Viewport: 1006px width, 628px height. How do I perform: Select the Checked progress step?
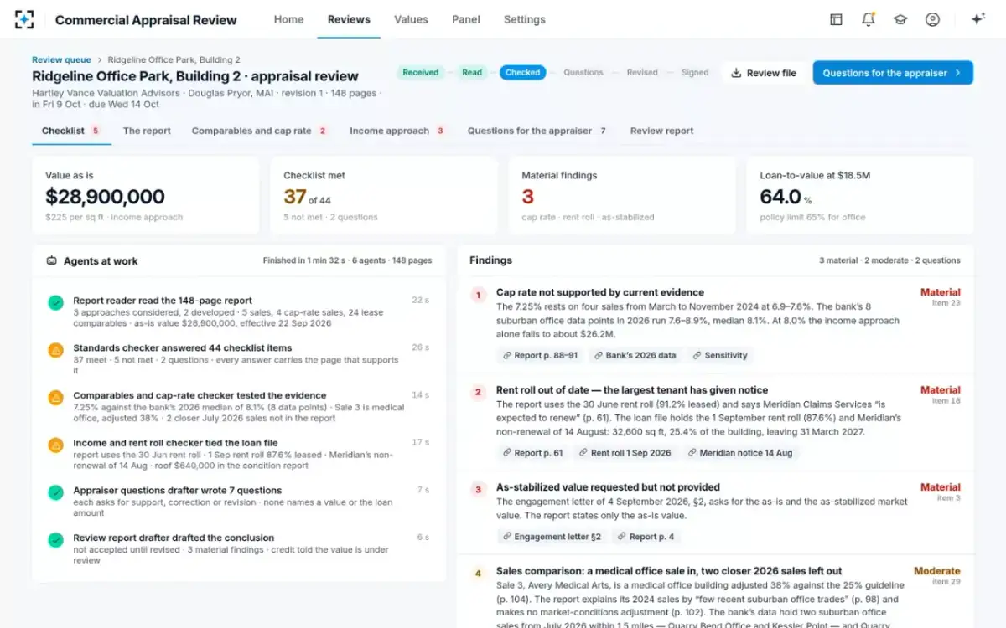point(522,73)
